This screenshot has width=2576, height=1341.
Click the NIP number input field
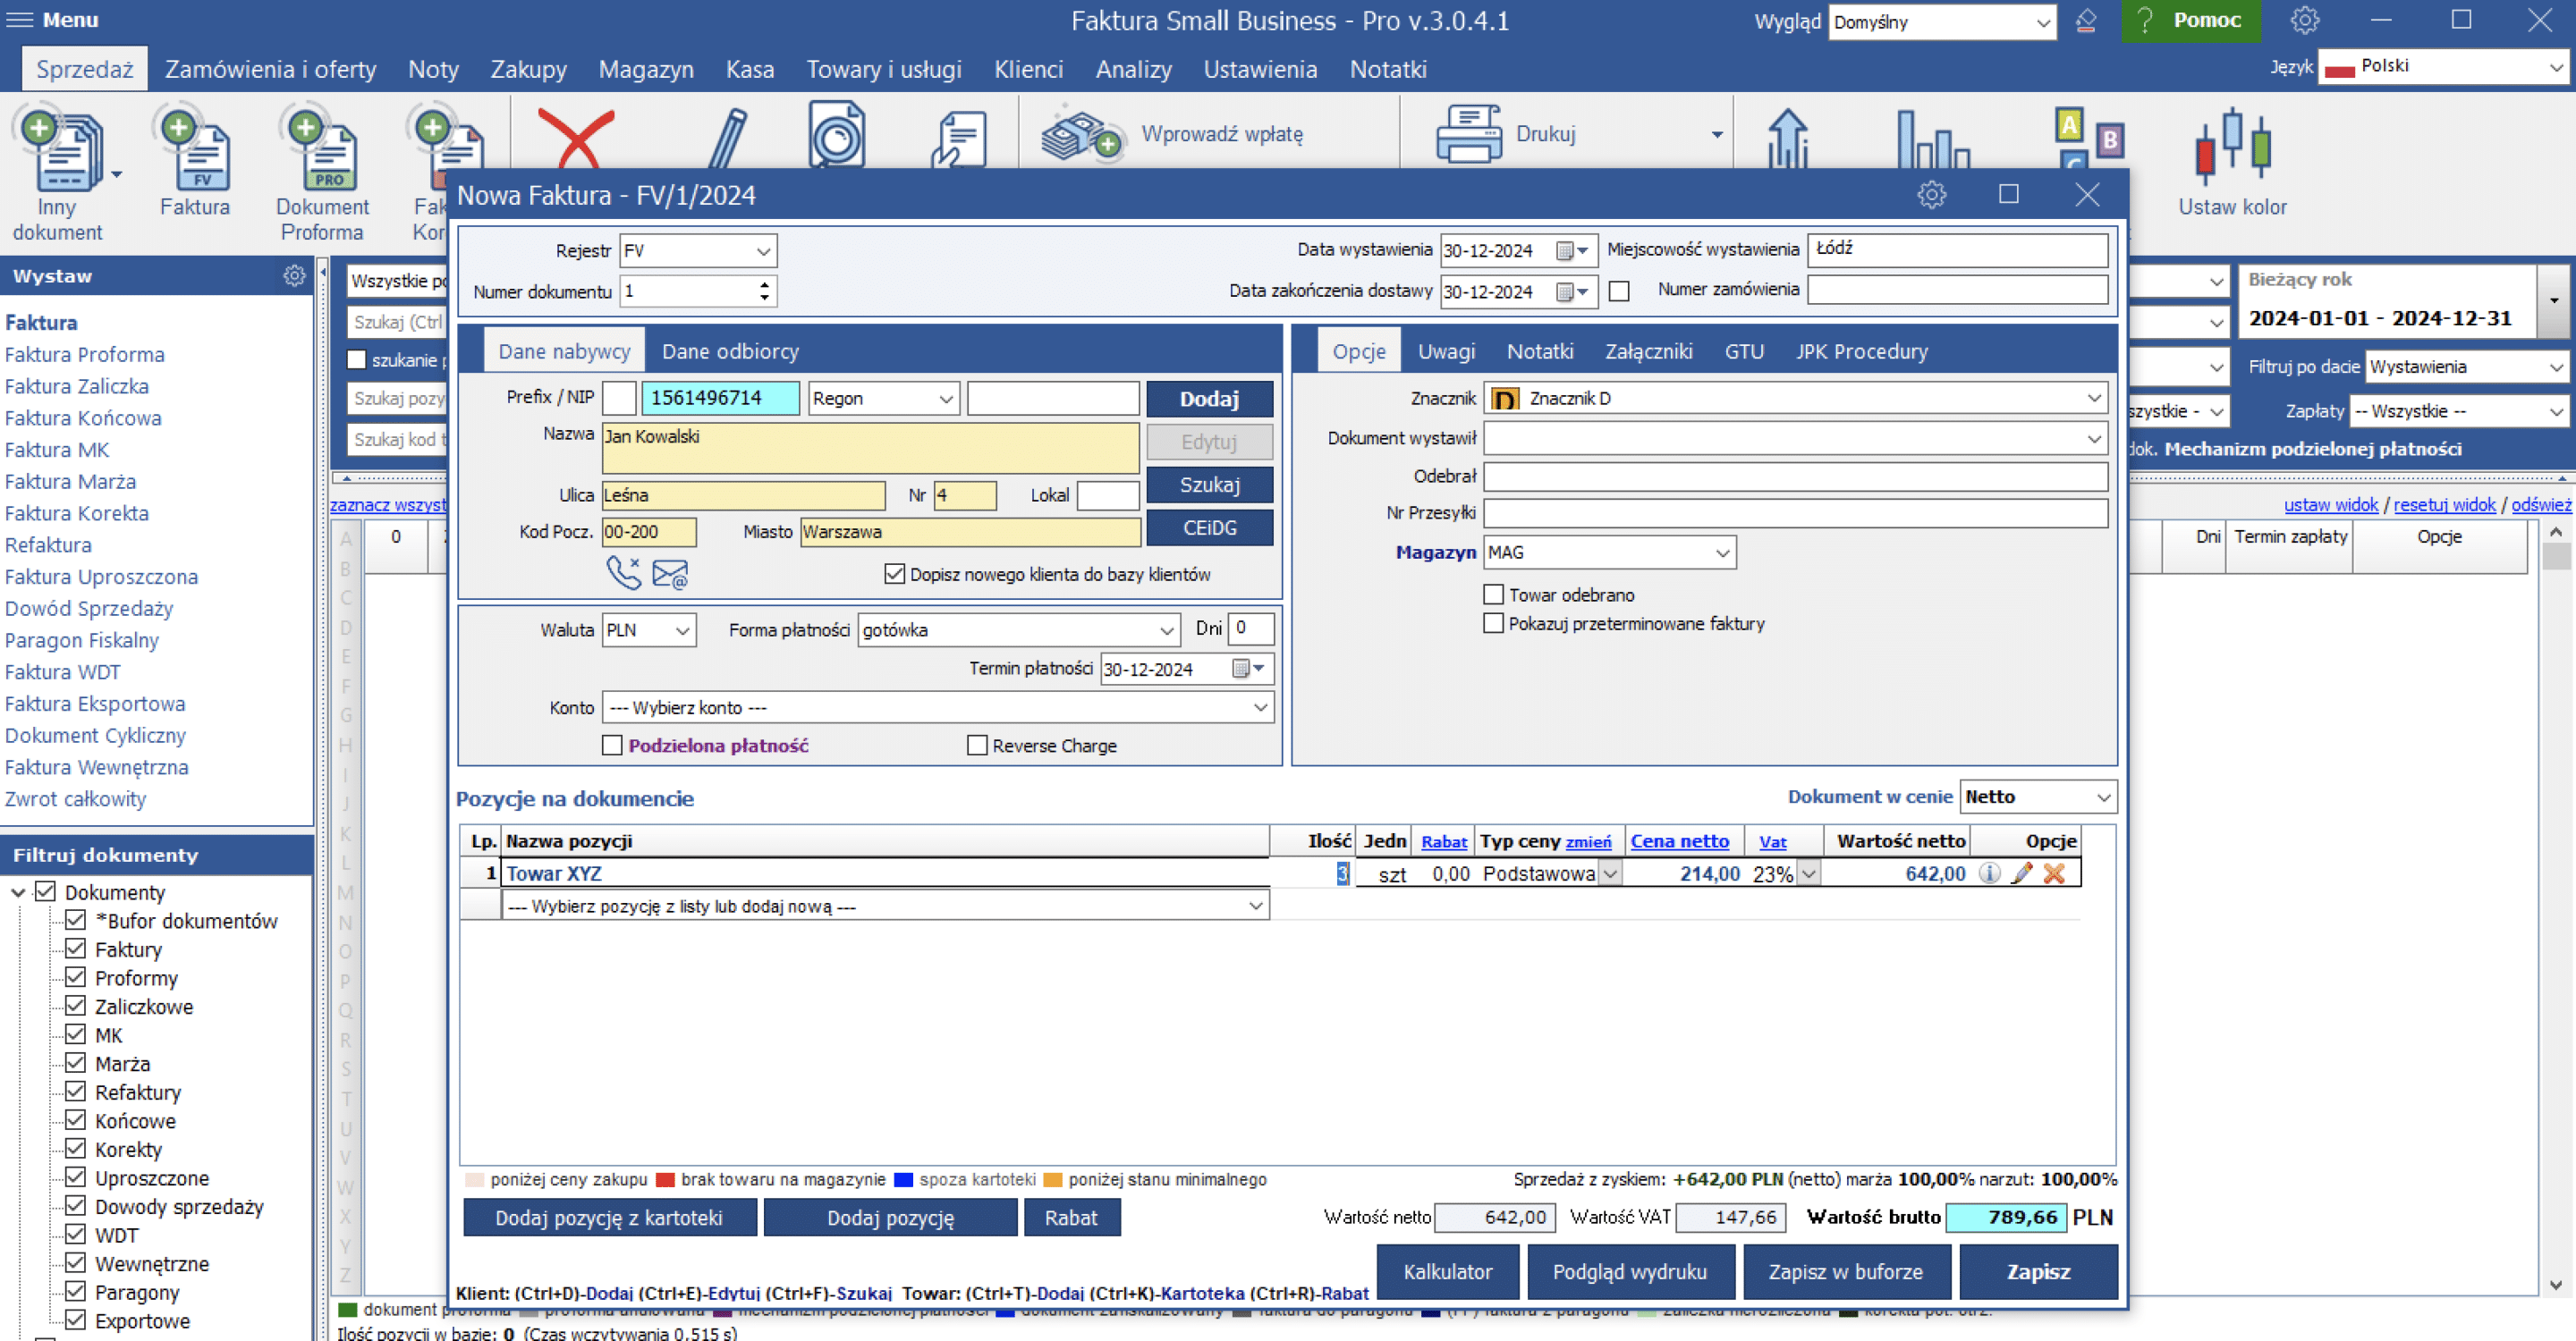720,398
